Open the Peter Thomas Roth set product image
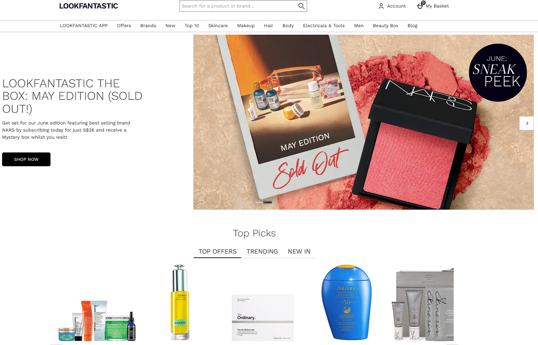 click(x=97, y=320)
